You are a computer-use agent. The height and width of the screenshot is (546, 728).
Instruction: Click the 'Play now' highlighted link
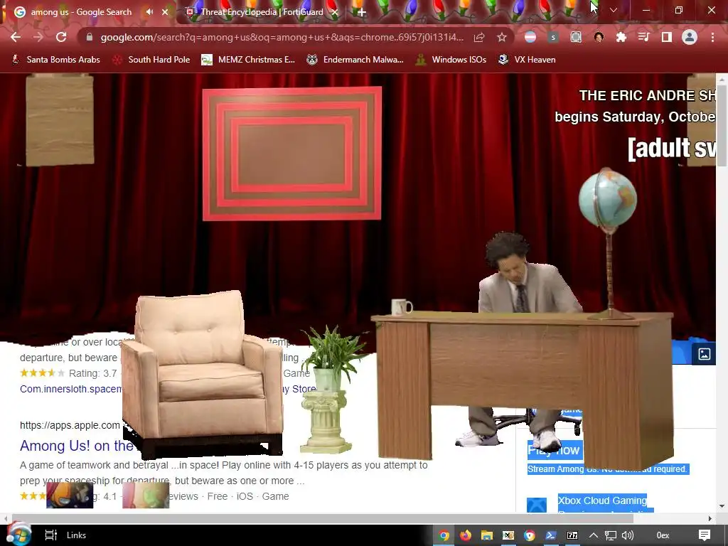point(554,450)
